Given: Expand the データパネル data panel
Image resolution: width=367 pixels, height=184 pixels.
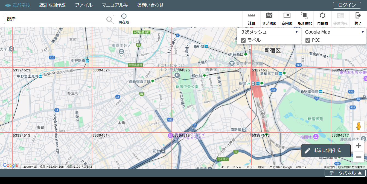Looking at the screenshot, I should (x=345, y=173).
